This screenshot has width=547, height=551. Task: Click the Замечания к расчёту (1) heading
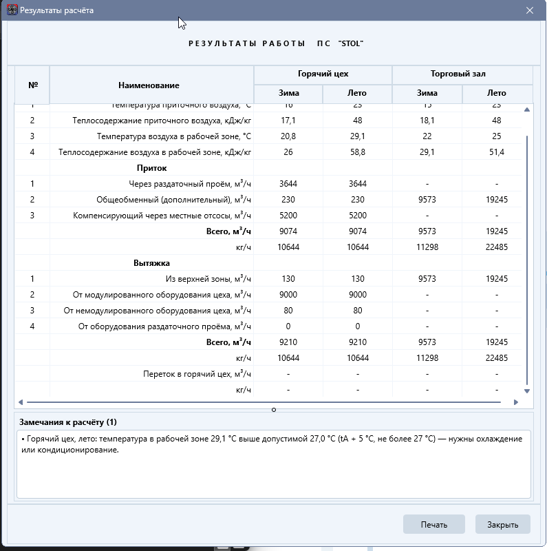tap(67, 422)
